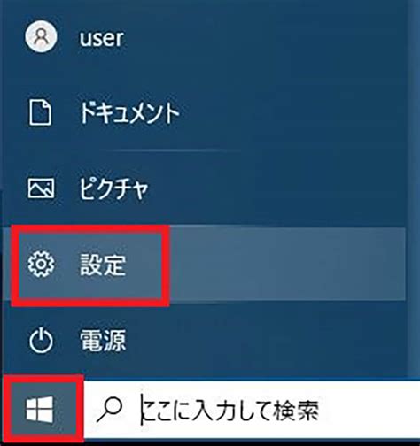420x446 pixels.
Task: Open the account menu via the "user" label
Action: click(101, 38)
